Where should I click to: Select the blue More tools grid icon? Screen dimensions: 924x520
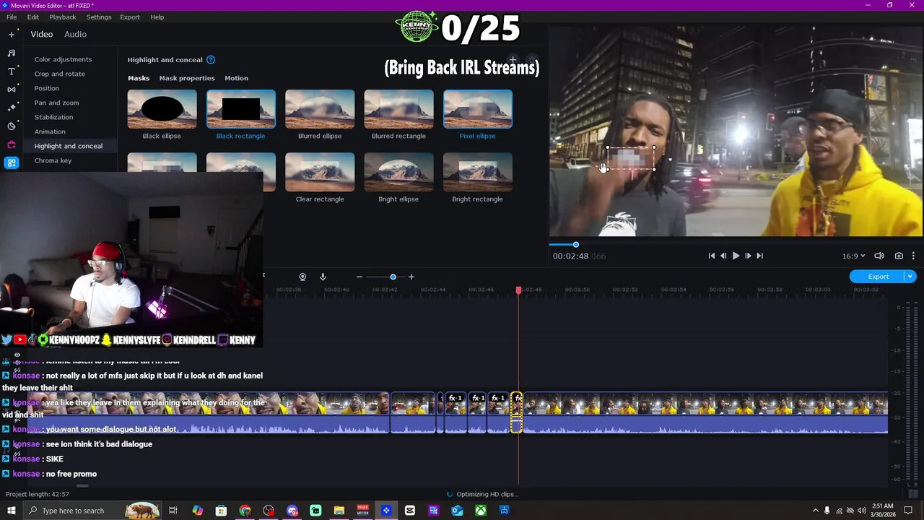[12, 163]
